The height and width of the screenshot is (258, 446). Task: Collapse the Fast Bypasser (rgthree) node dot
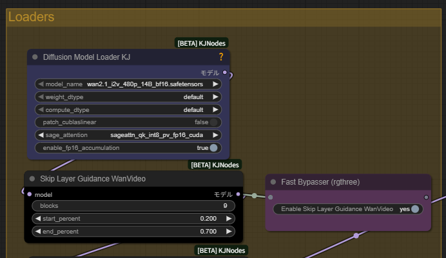click(273, 182)
